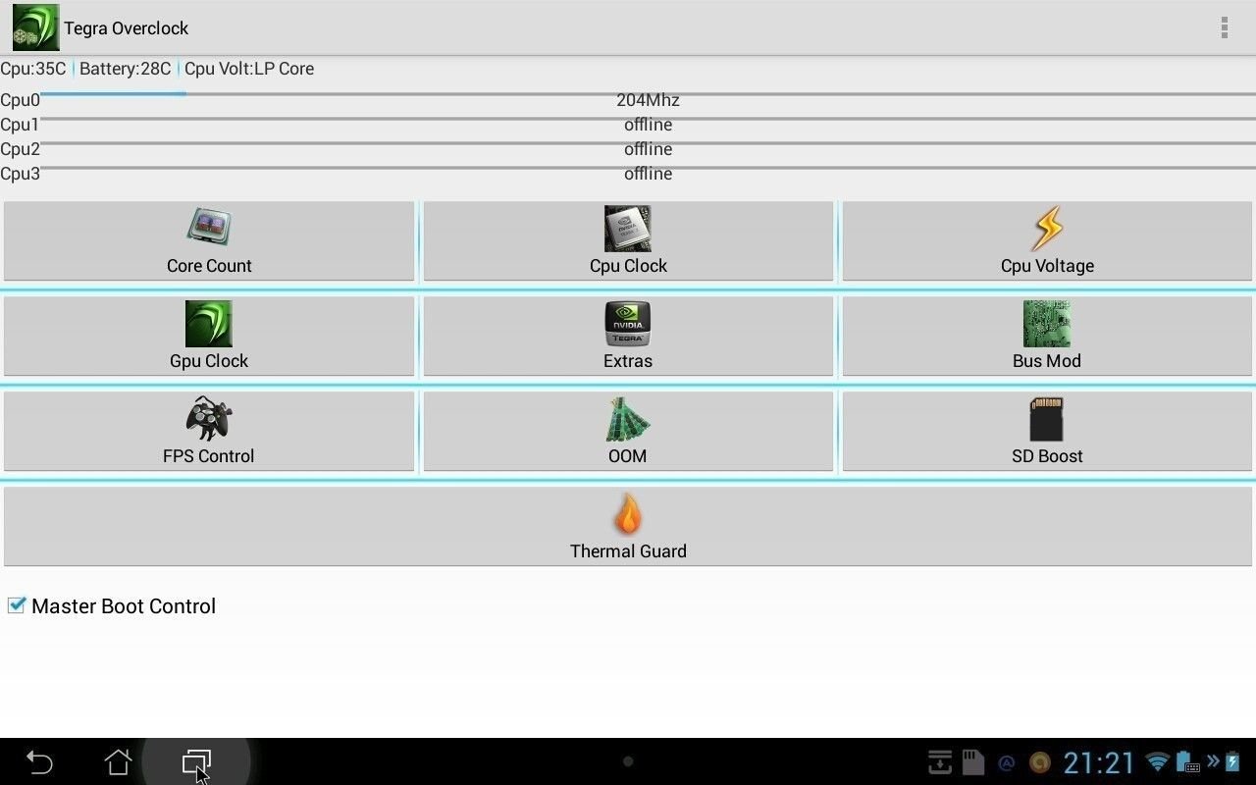
Task: Tap the Android back navigation icon
Action: [39, 761]
